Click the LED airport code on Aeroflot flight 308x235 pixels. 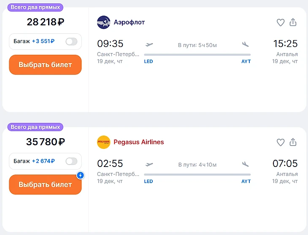pos(149,62)
